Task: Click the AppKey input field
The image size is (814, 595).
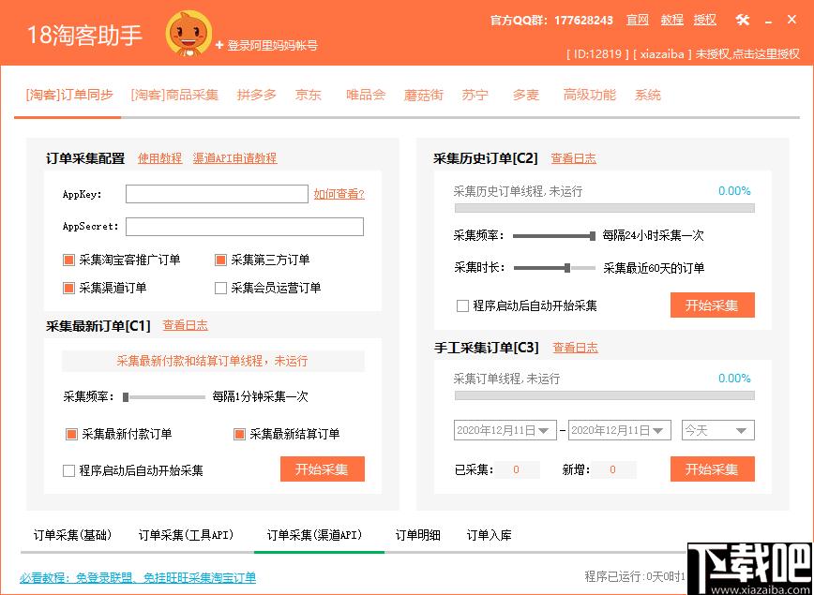Action: (217, 195)
